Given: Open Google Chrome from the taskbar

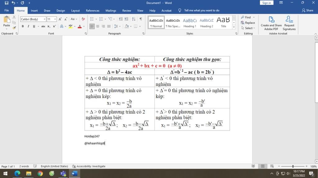Looking at the screenshot, I should tap(40, 173).
